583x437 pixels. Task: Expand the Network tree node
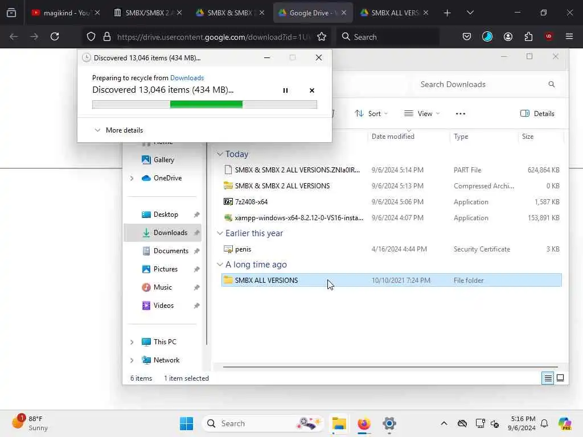pyautogui.click(x=132, y=360)
